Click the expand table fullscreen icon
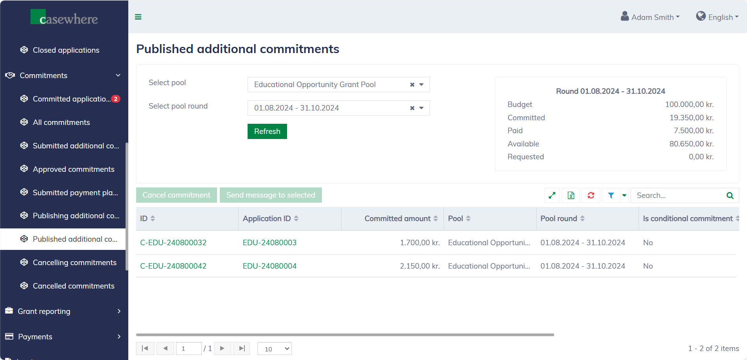The image size is (747, 360). [x=552, y=195]
